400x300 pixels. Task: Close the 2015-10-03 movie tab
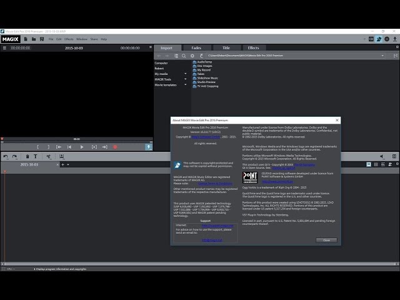pyautogui.click(x=57, y=164)
